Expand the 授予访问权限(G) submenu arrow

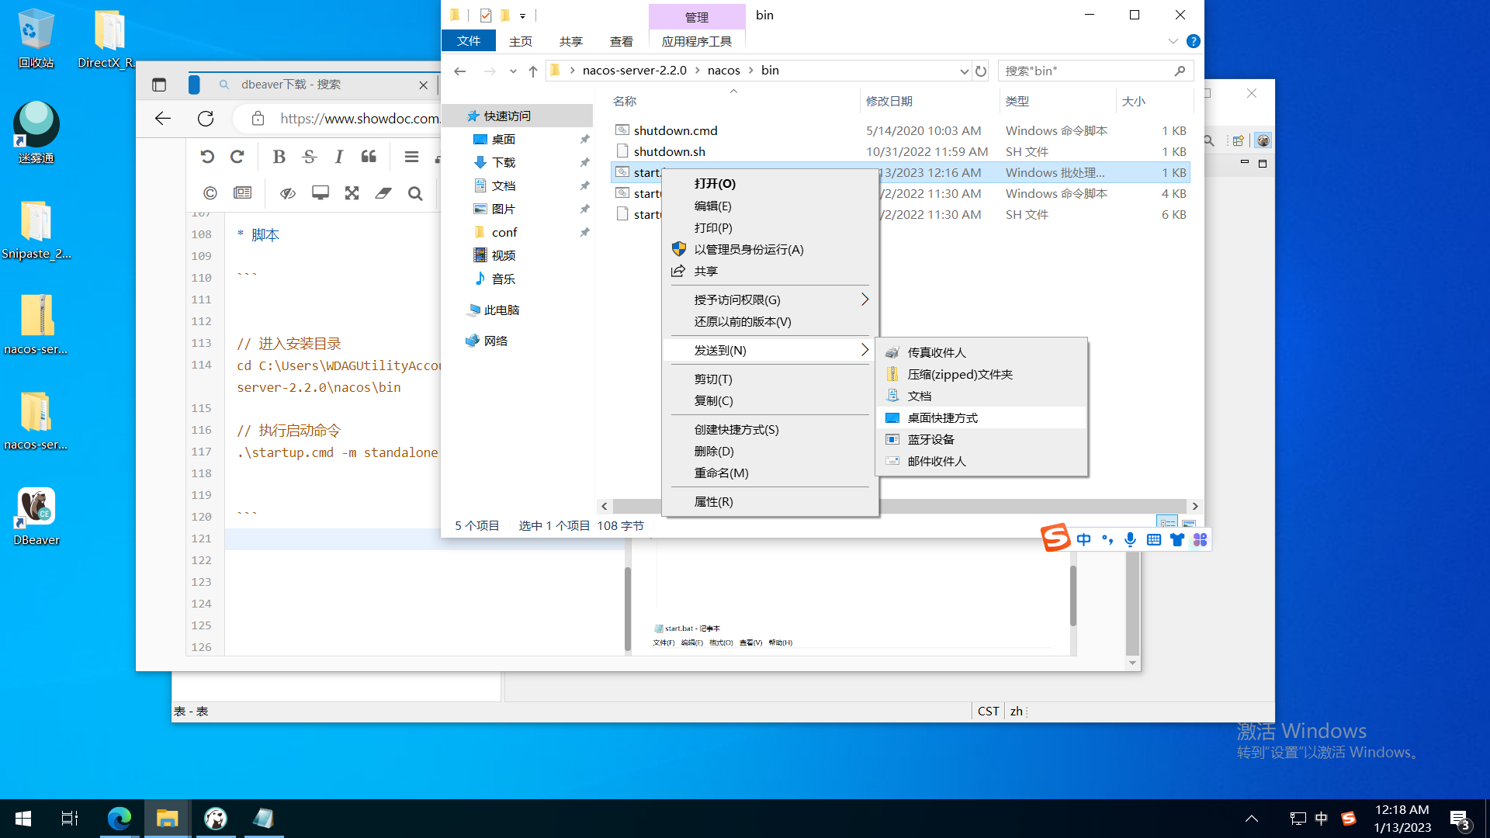(865, 300)
